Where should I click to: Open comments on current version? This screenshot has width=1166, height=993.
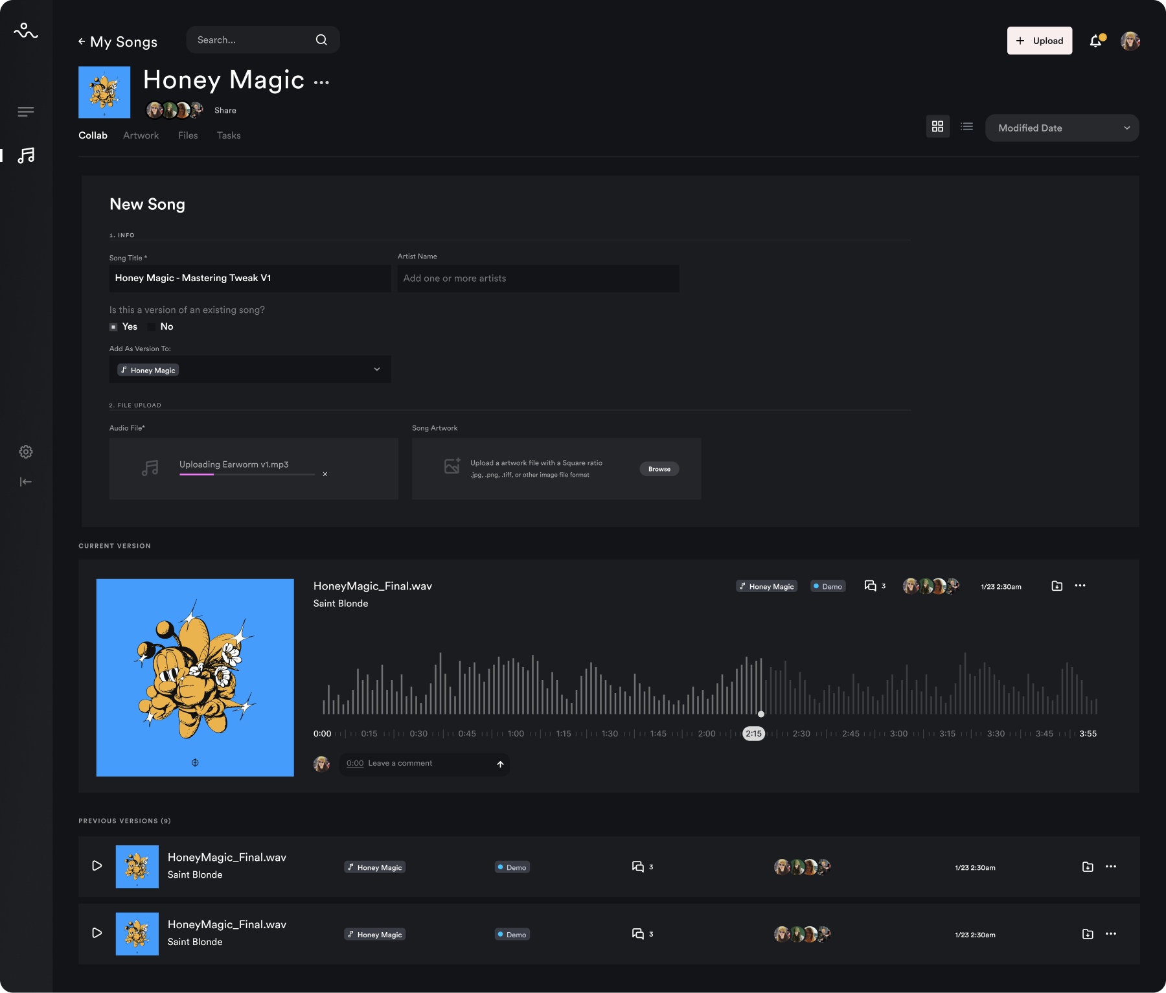[x=871, y=586]
